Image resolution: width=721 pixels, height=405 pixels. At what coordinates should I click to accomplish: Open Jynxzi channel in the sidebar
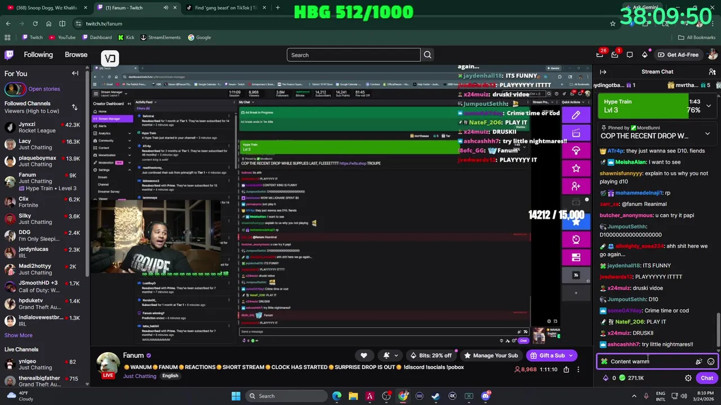(x=42, y=127)
